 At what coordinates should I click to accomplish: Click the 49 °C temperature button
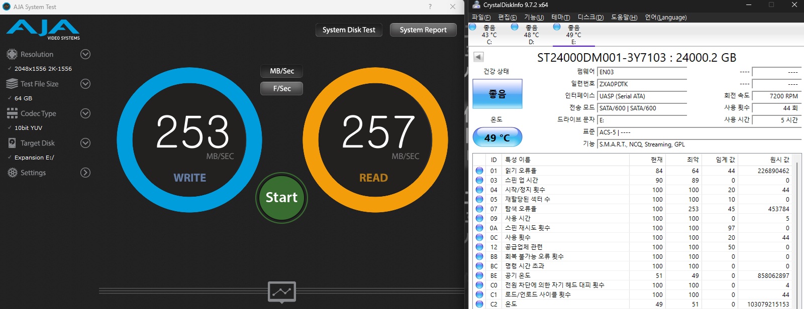click(x=497, y=137)
